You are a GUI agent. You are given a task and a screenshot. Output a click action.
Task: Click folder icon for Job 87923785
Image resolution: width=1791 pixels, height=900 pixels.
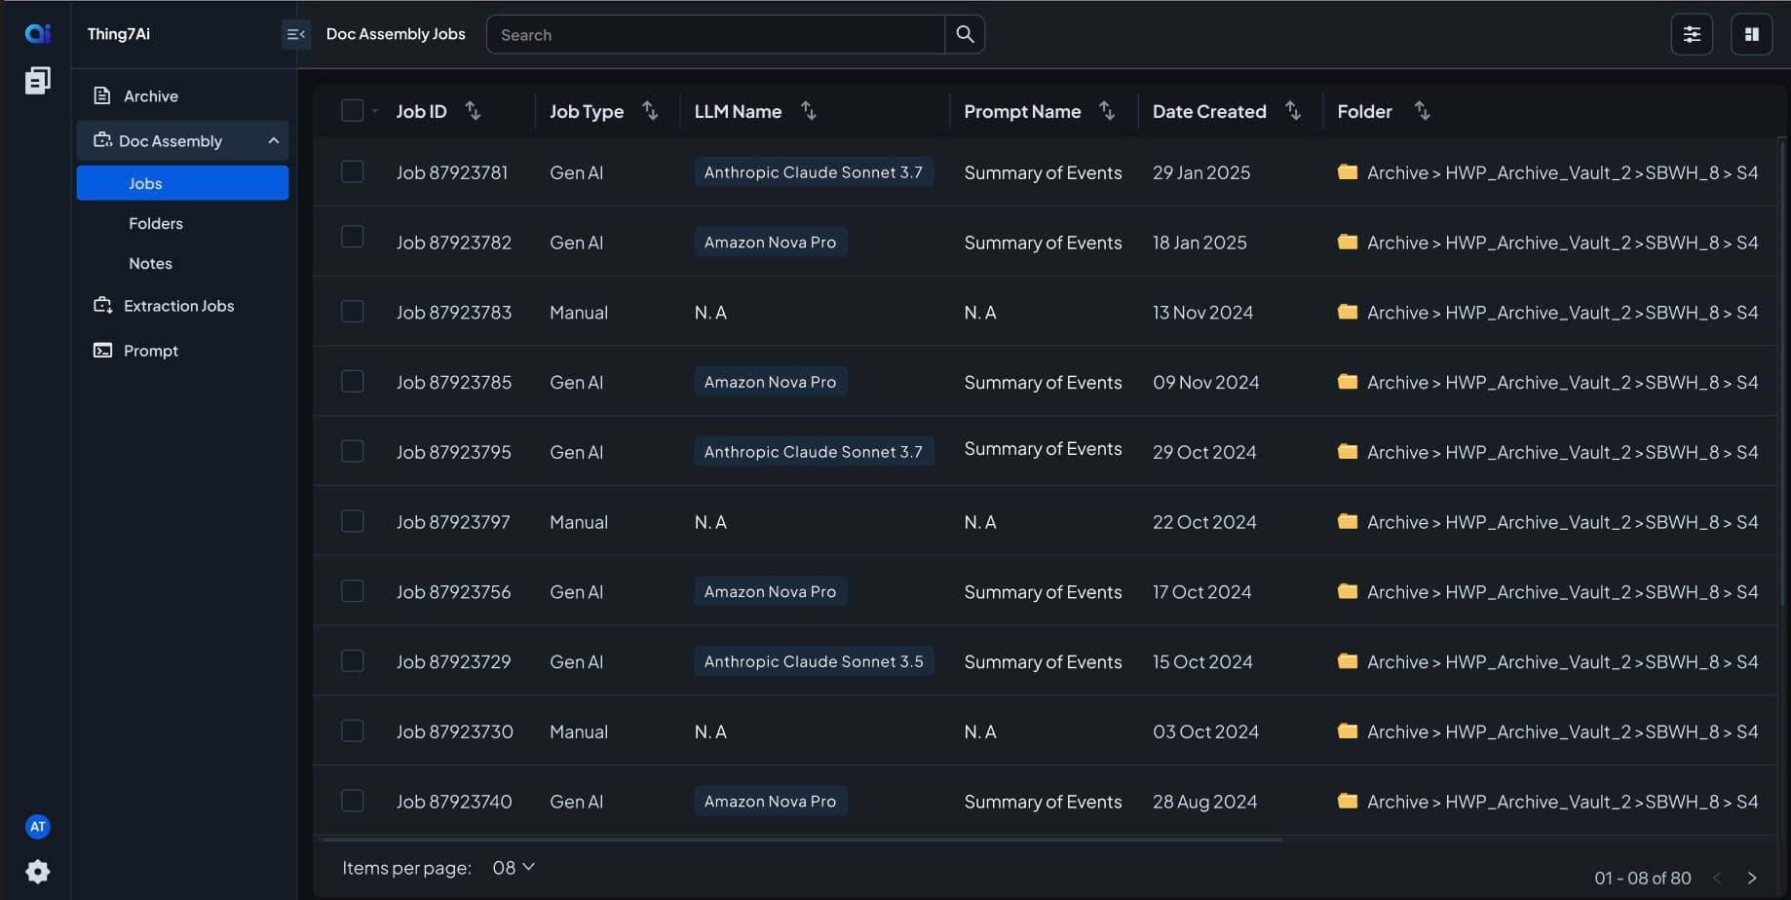click(x=1348, y=382)
